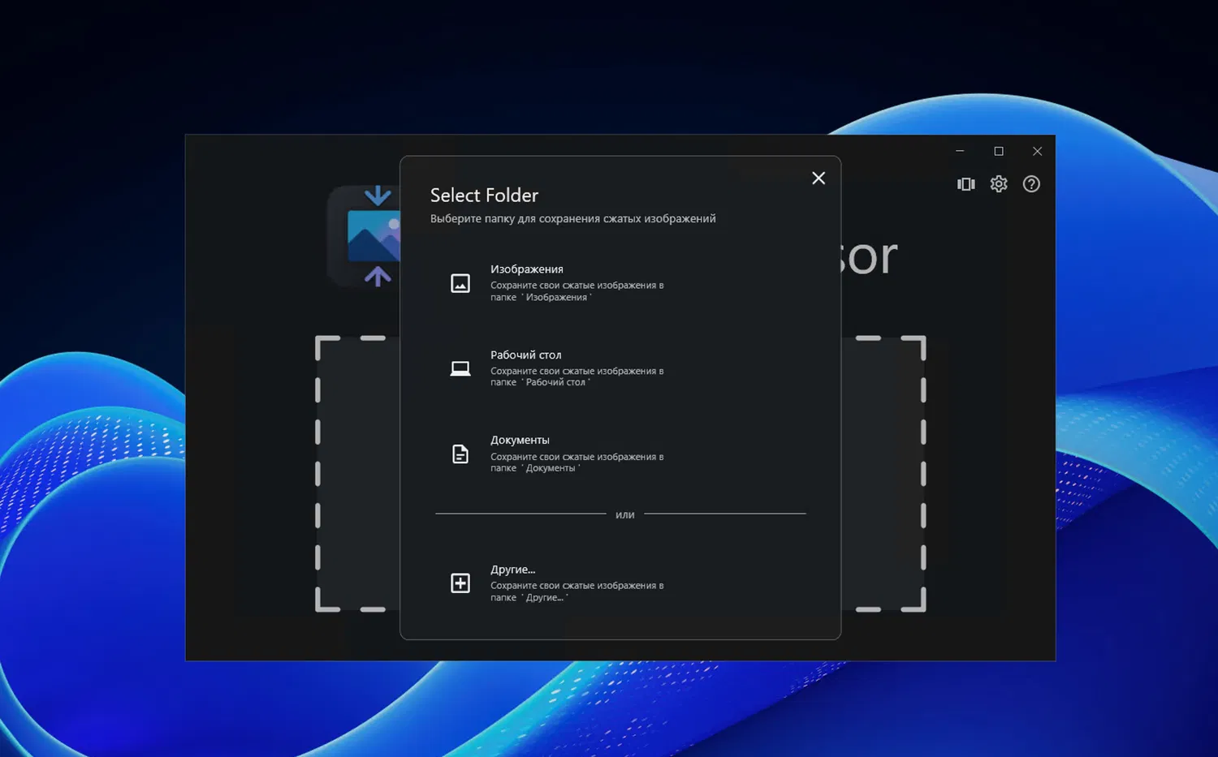Click the 'или' separator label
This screenshot has width=1218, height=757.
(x=625, y=514)
